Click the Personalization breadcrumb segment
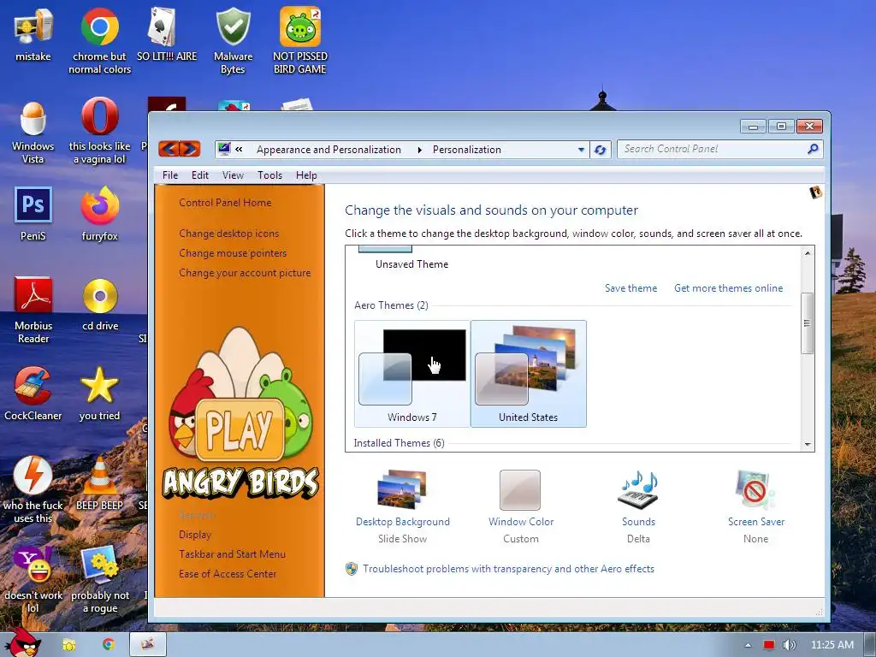 [x=466, y=150]
